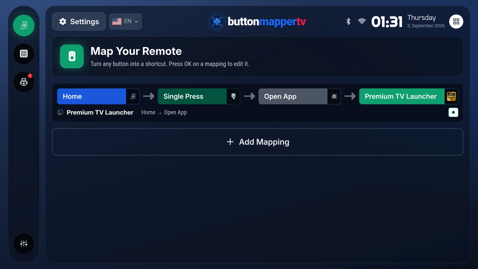The width and height of the screenshot is (478, 269).
Task: Select the Single Press chip
Action: pos(192,96)
